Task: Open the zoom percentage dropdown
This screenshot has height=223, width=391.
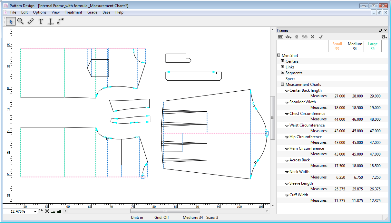Action: 35,212
